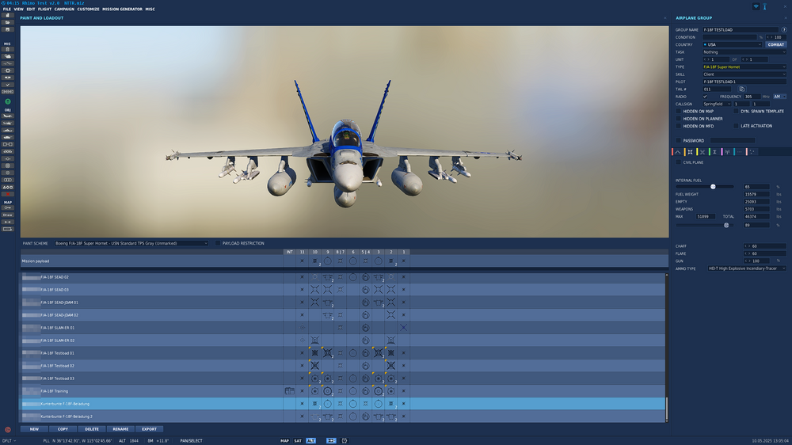
Task: Open the radio presets antenna tab icon
Action: tap(727, 152)
